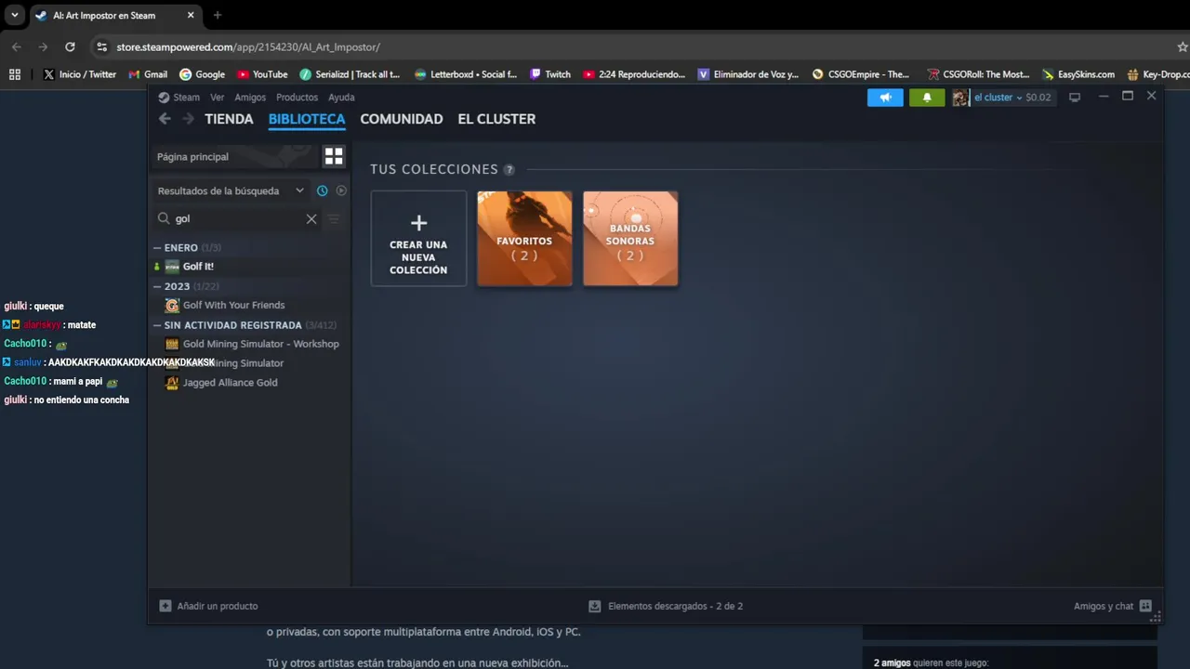Open the blue announcements megaphone button
The image size is (1190, 669).
tap(885, 98)
